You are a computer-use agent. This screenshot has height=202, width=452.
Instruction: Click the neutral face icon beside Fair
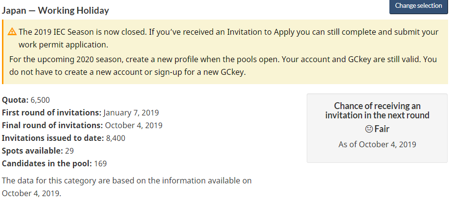pyautogui.click(x=369, y=129)
